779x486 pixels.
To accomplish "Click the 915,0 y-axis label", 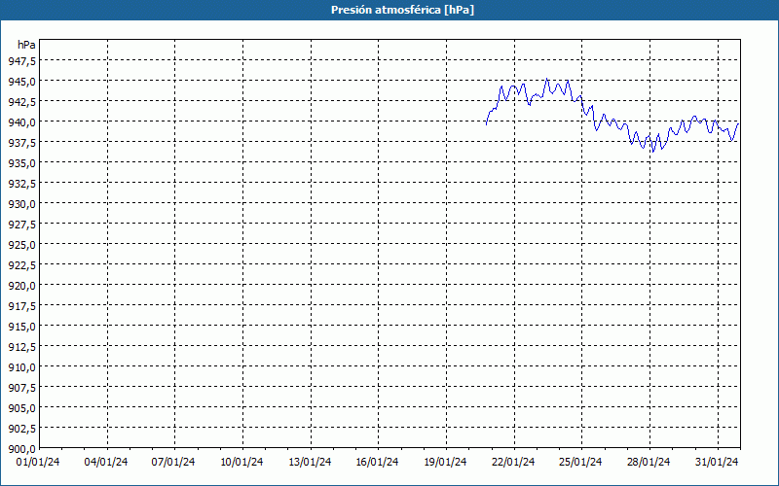I will (x=21, y=327).
